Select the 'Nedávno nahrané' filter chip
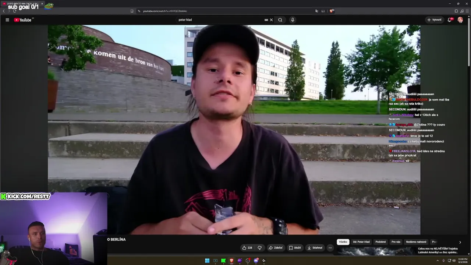The image size is (471, 265). coord(416,242)
